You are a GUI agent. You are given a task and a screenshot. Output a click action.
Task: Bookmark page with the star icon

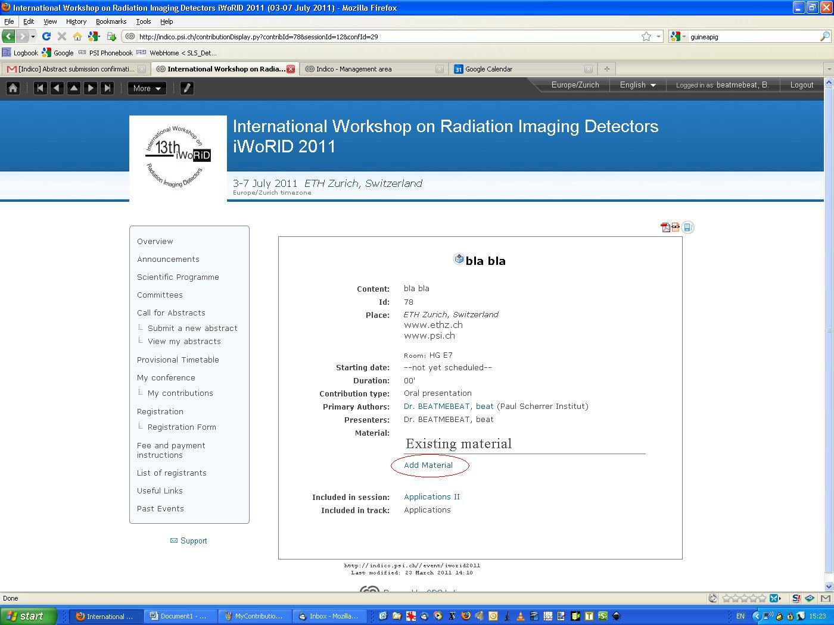point(646,37)
